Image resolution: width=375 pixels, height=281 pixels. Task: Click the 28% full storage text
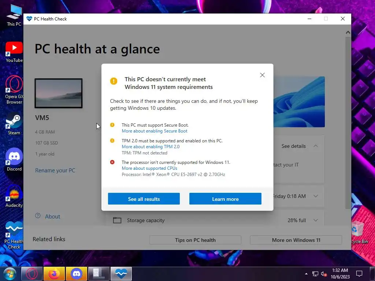click(x=297, y=220)
